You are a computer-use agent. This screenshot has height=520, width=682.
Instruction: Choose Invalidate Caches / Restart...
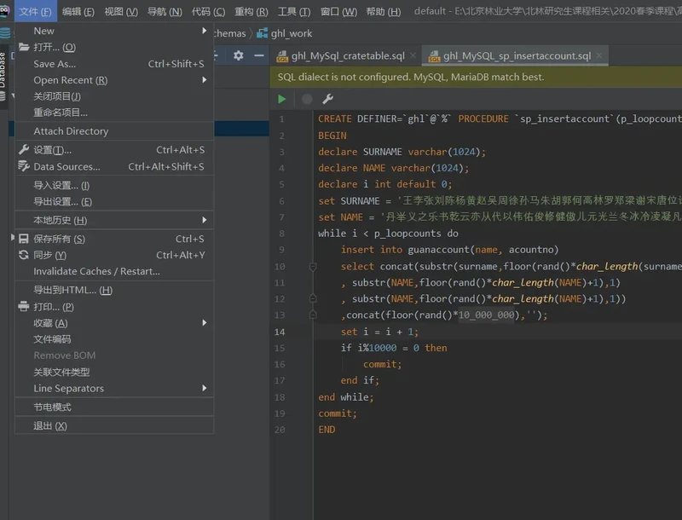(x=96, y=271)
